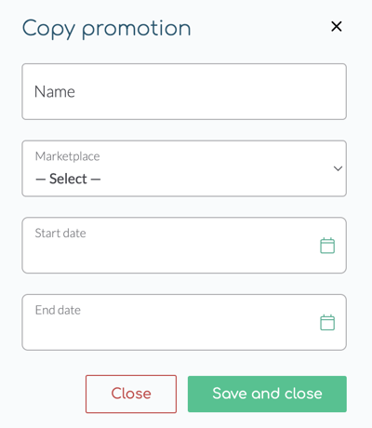Pick an end date via the green calendar glyph
This screenshot has height=428, width=372.
pos(327,323)
